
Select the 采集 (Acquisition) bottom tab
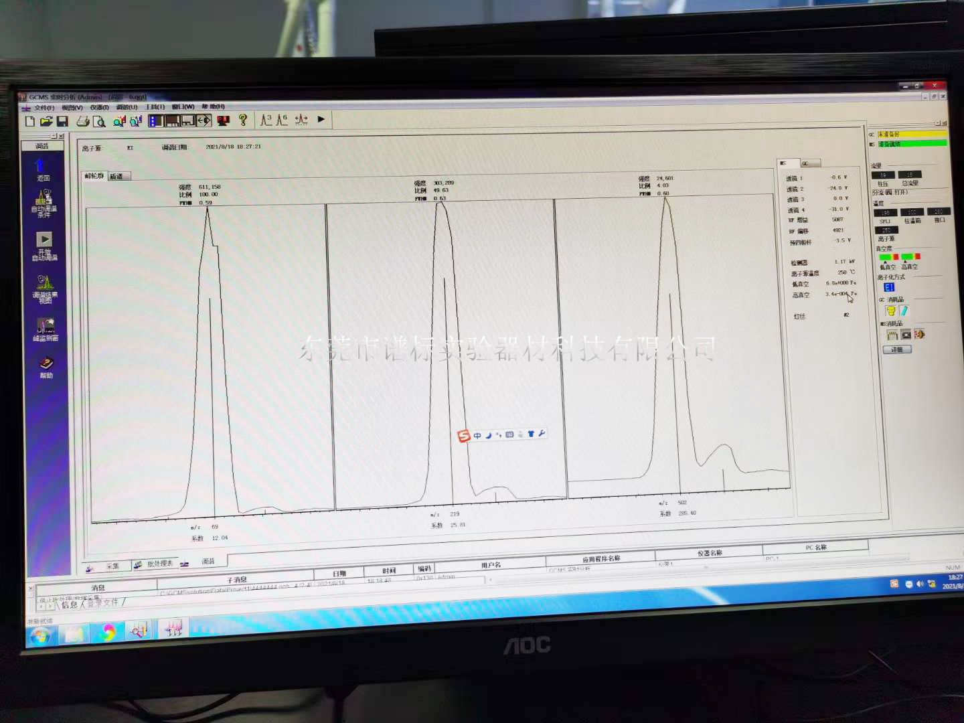[111, 566]
